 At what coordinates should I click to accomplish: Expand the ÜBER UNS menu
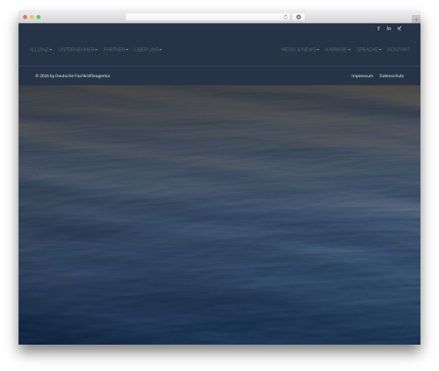point(148,50)
